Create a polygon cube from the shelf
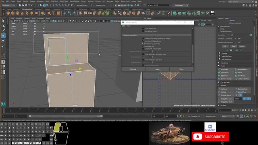Viewport: 258px width, 145px height. click(13, 13)
